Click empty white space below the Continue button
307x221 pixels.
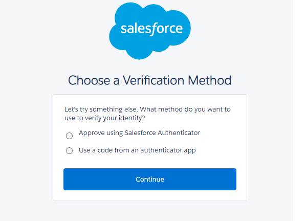pos(149,195)
